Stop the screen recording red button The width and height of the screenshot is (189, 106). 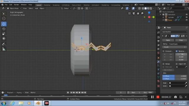click(158, 97)
